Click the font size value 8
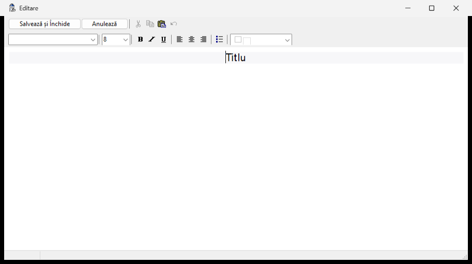This screenshot has height=264, width=472. [x=105, y=40]
